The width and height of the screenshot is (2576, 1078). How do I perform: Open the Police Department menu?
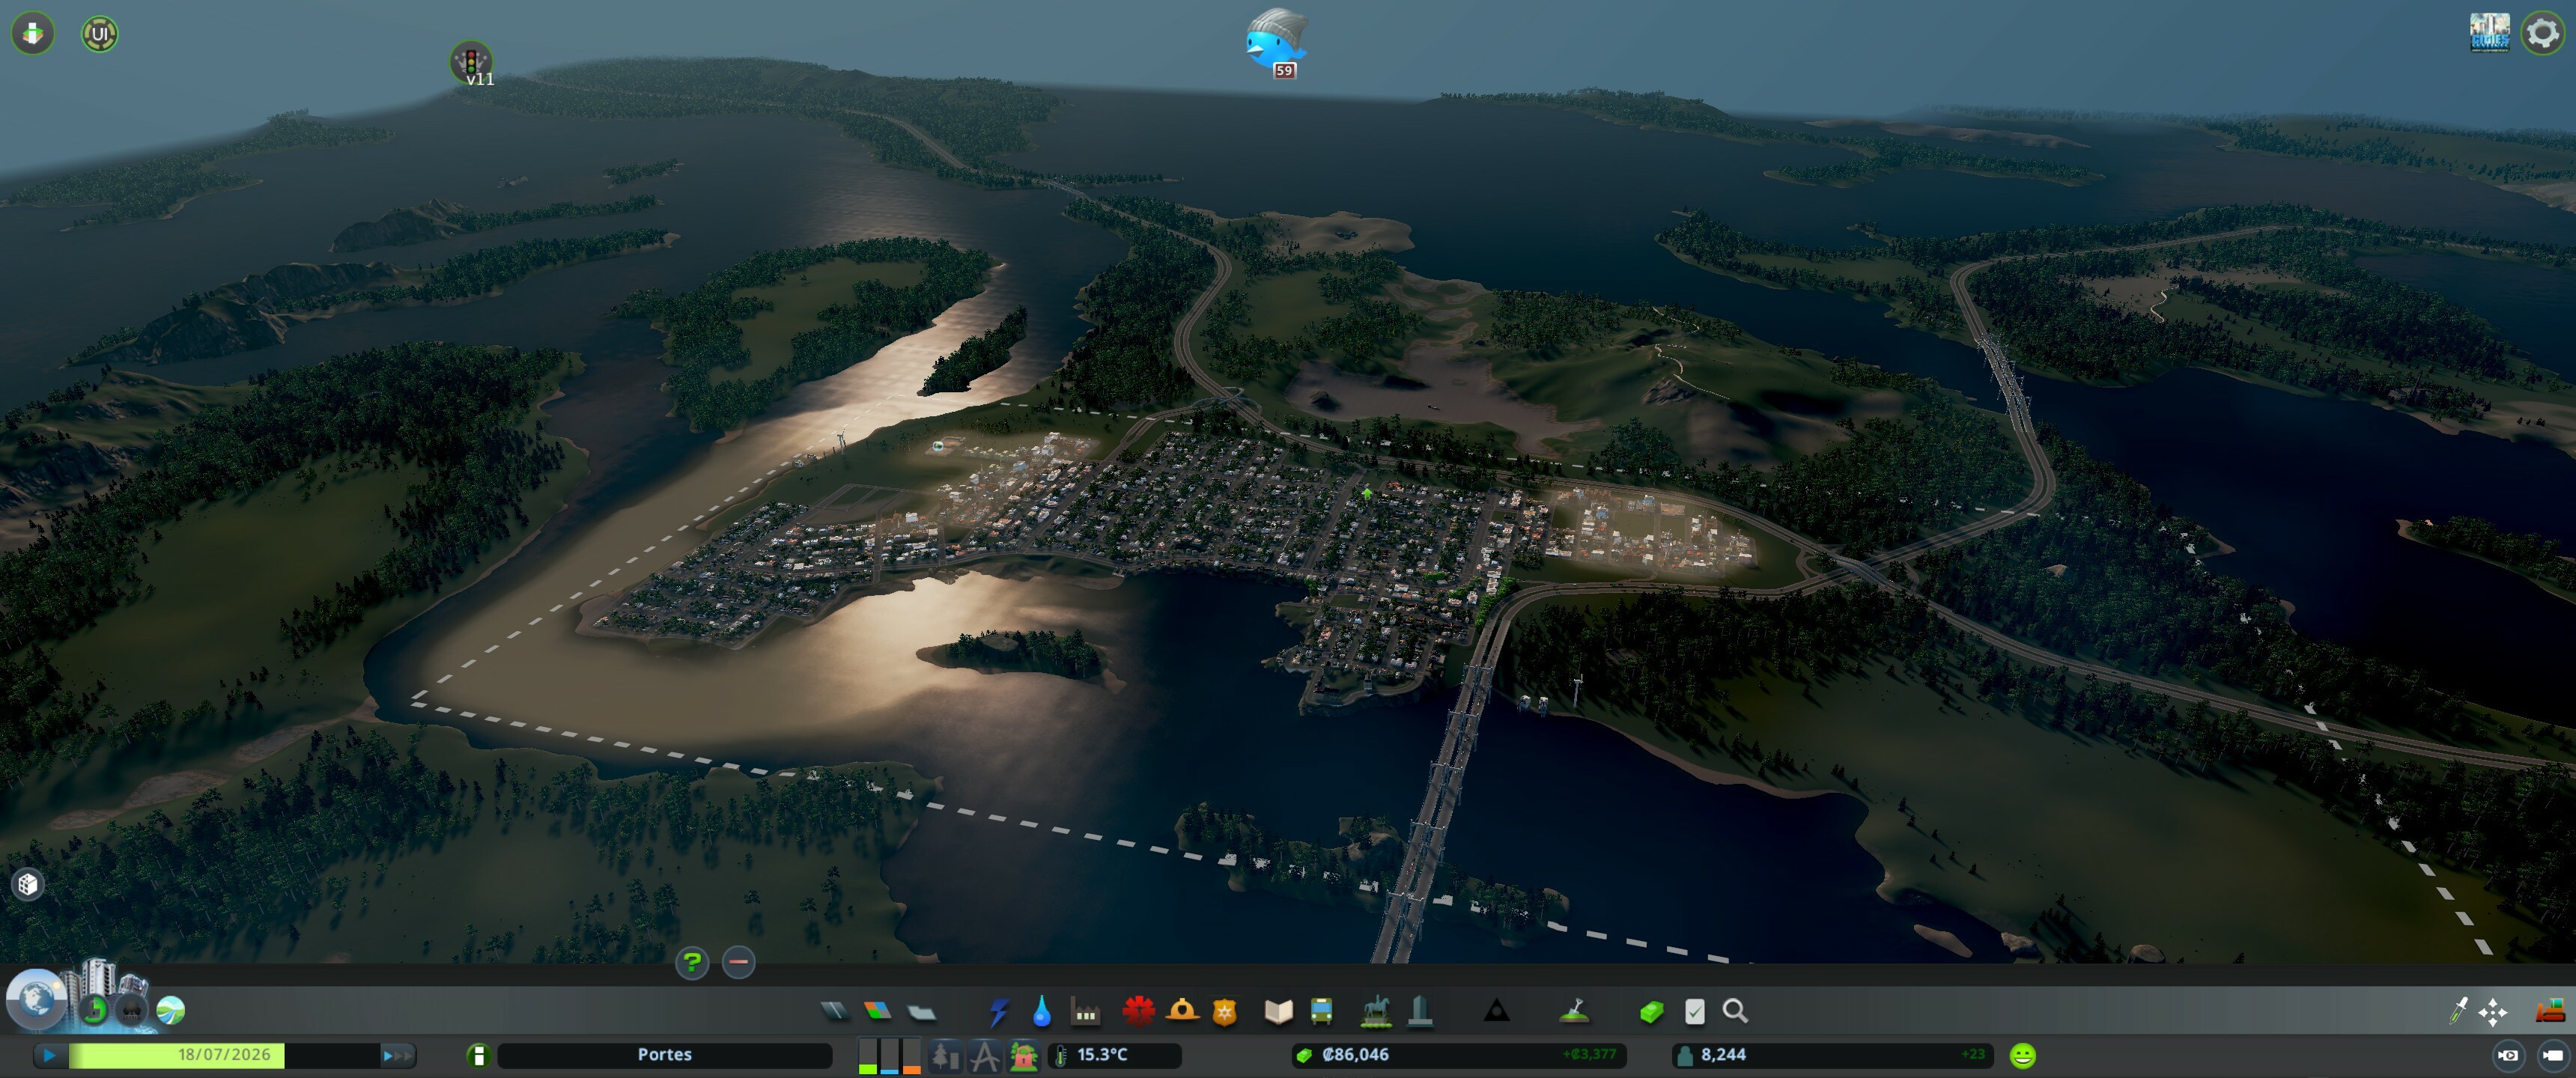[1224, 1011]
